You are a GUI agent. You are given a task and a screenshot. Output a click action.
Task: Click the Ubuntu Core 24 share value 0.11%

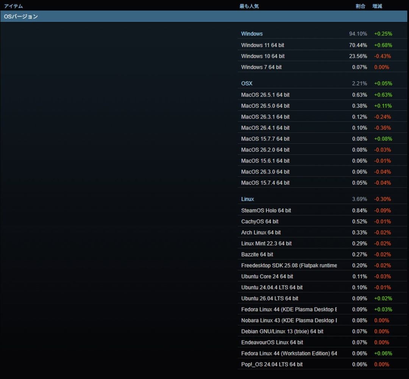point(359,276)
